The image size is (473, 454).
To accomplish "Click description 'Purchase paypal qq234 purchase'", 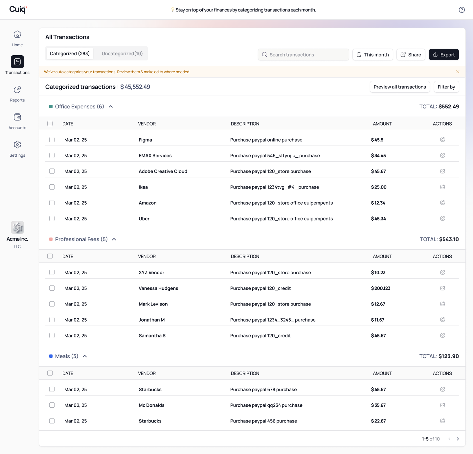I will click(266, 405).
